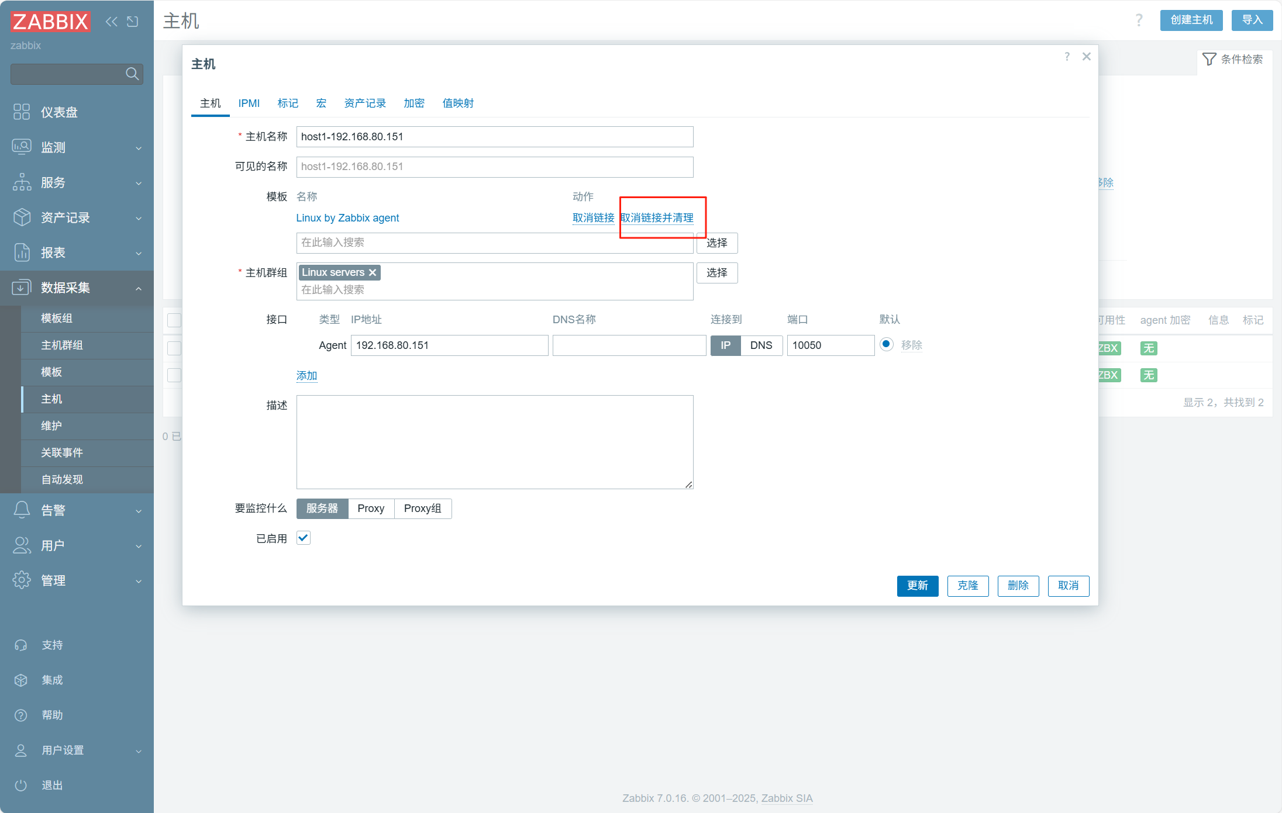This screenshot has height=813, width=1282.
Task: Click the 端口 input field
Action: 830,345
